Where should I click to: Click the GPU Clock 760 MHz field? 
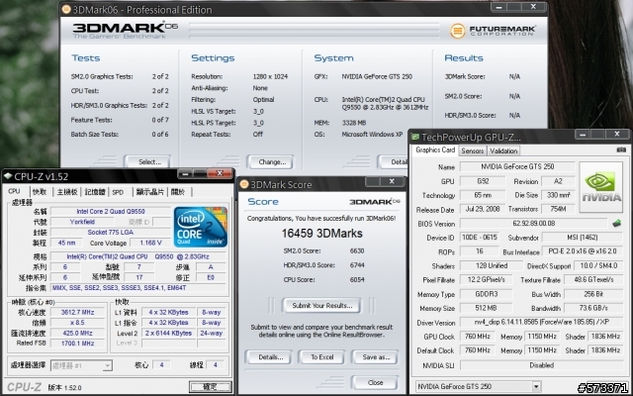(x=477, y=337)
